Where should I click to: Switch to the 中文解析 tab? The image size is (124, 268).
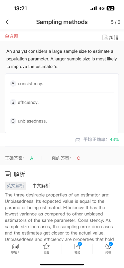pos(41,186)
